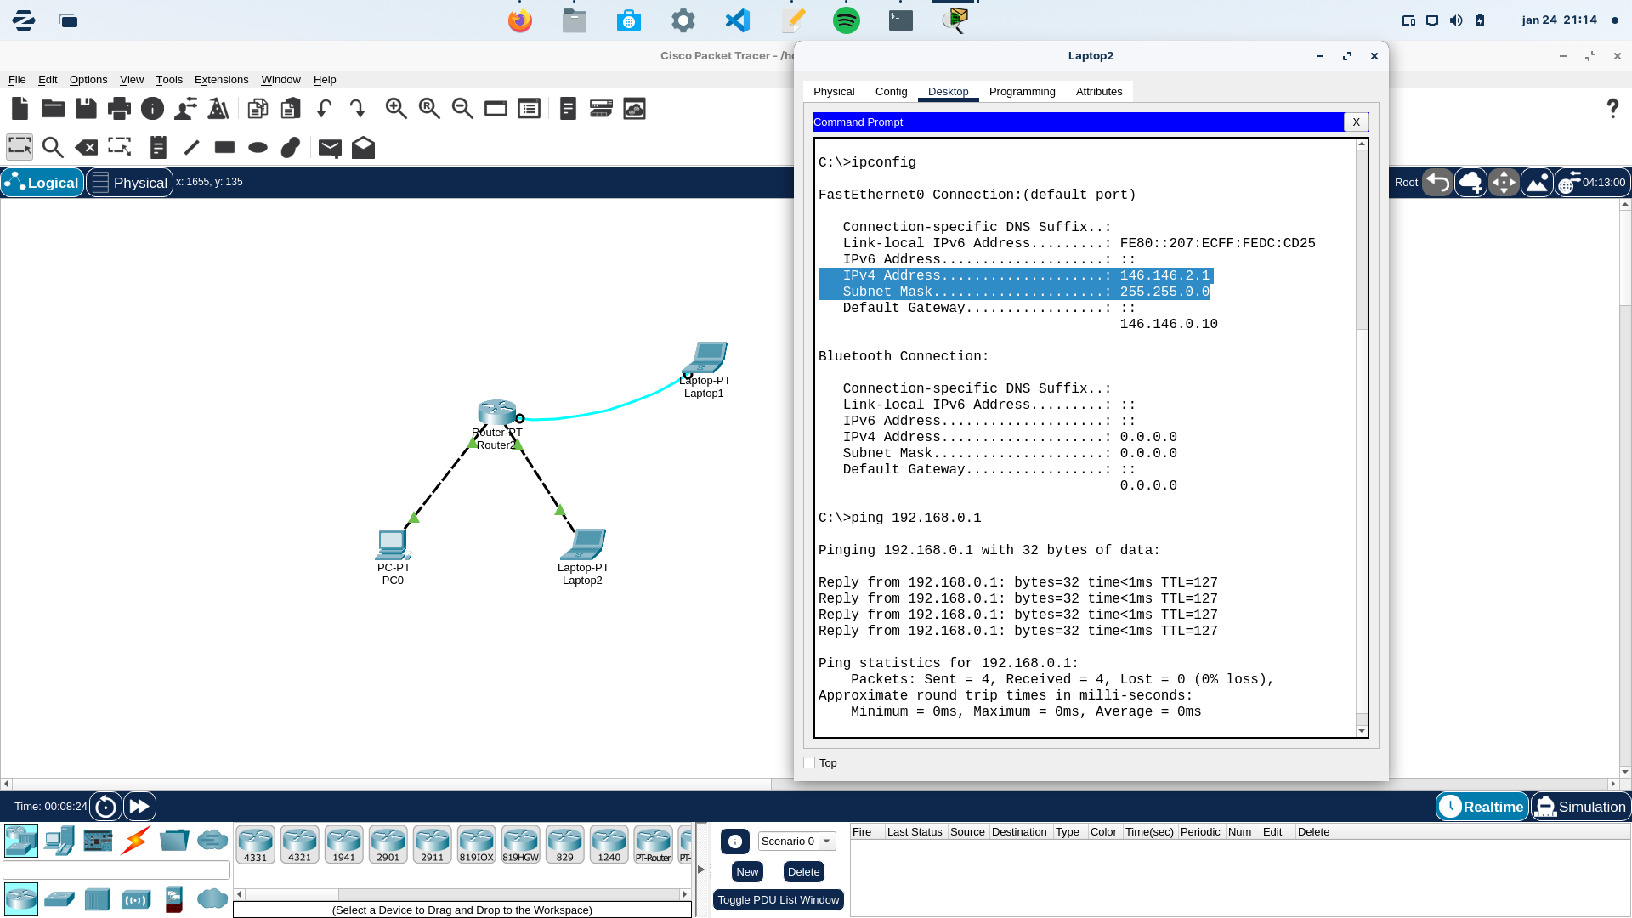Click the Add Note tool icon
1632x918 pixels.
tap(158, 147)
